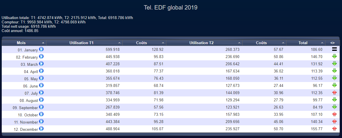Click the green down arrow for February
Image resolution: width=342 pixels, height=138 pixels.
334,57
